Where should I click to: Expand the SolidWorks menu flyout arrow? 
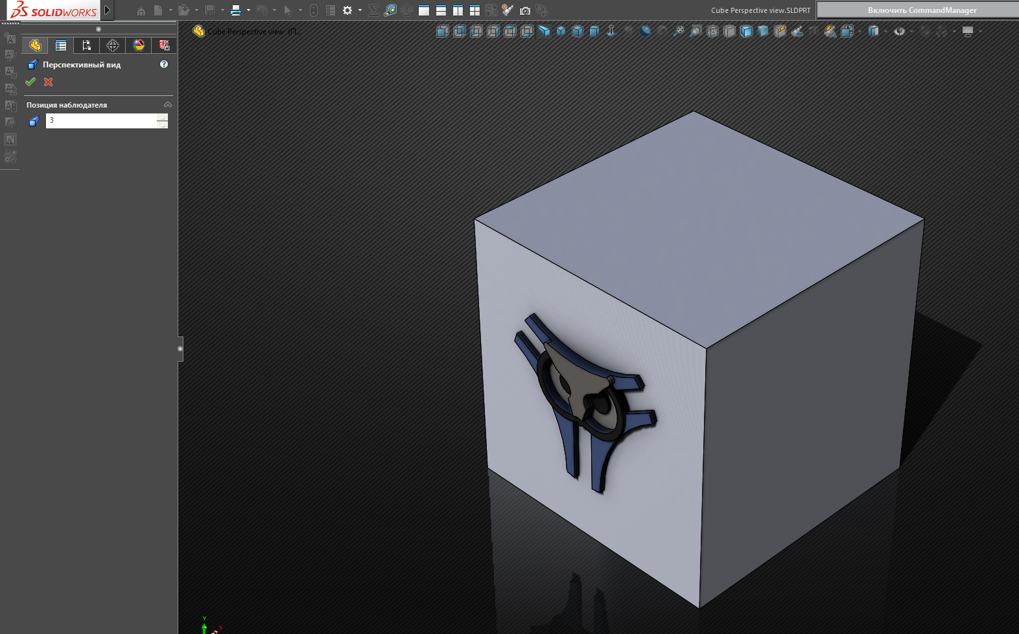[108, 10]
